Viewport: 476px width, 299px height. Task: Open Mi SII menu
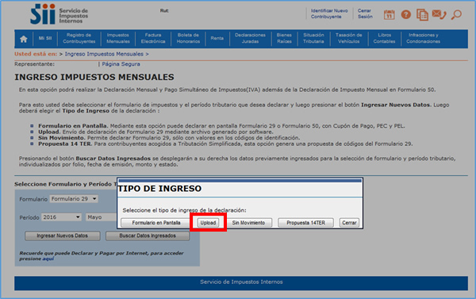45,38
